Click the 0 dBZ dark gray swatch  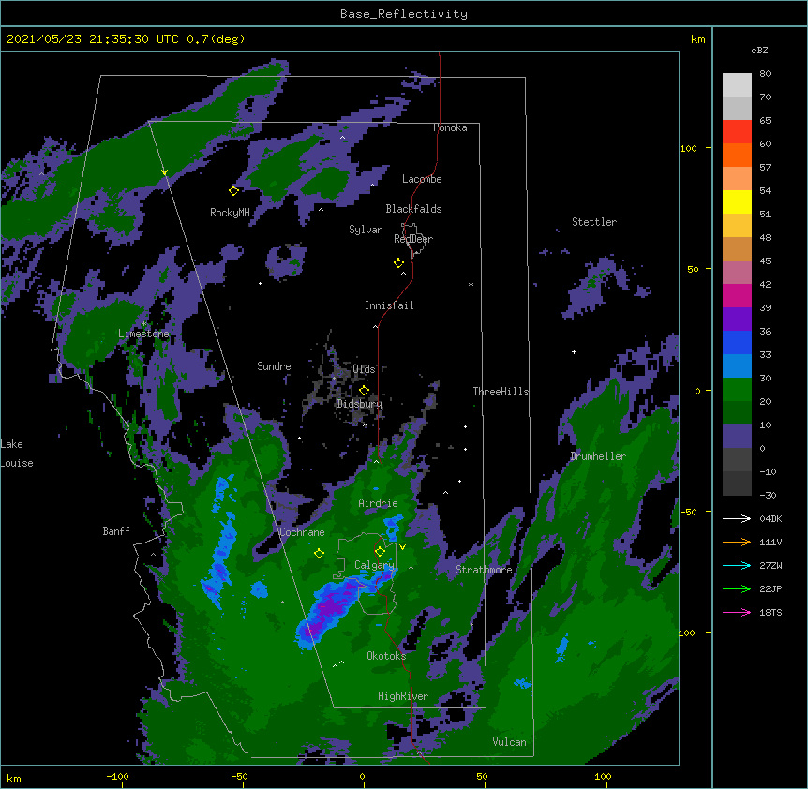737,460
